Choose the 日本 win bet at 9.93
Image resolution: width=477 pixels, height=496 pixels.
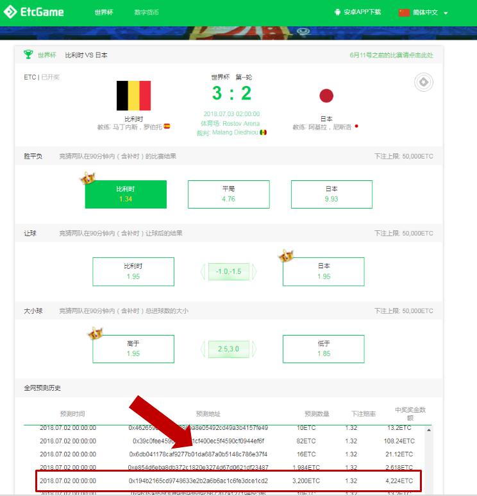coord(331,194)
